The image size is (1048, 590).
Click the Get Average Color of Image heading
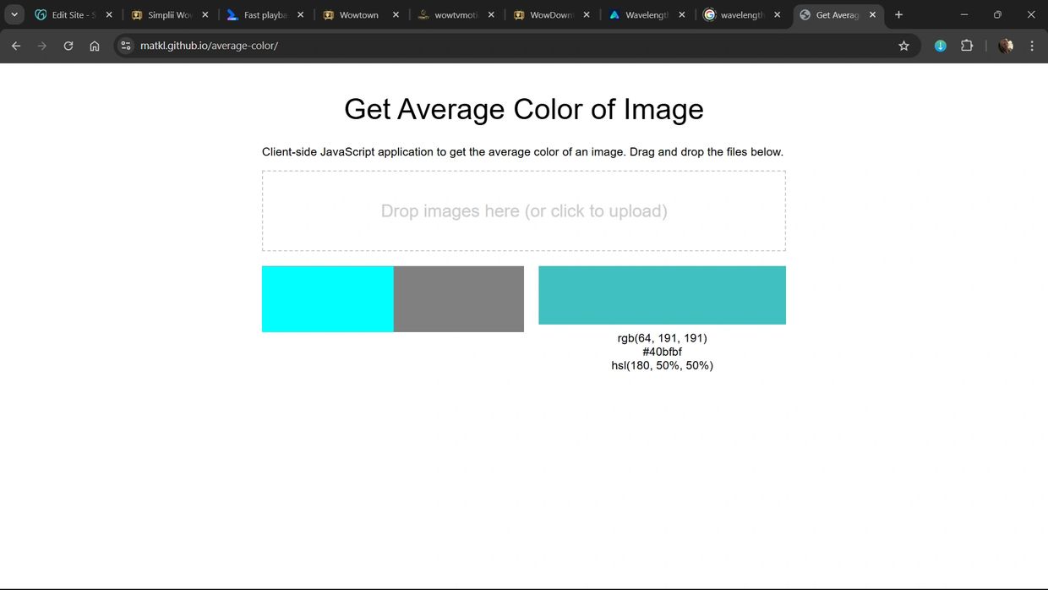(x=524, y=109)
